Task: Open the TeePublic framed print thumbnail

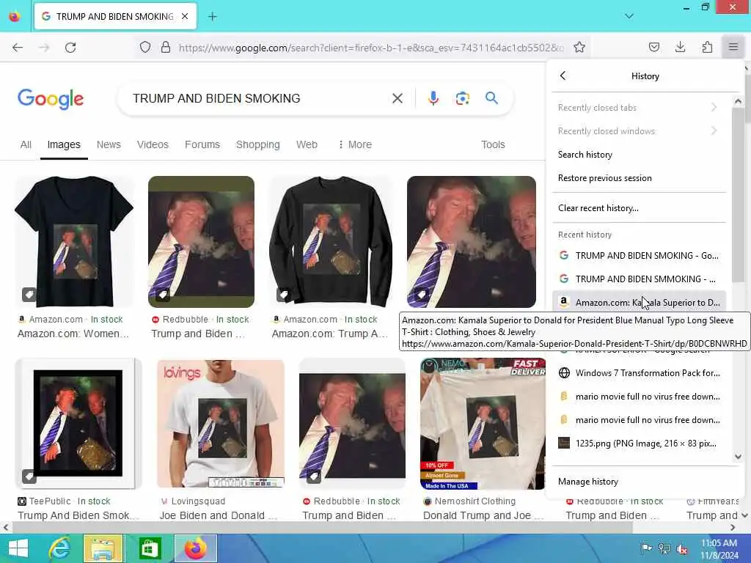Action: (78, 424)
